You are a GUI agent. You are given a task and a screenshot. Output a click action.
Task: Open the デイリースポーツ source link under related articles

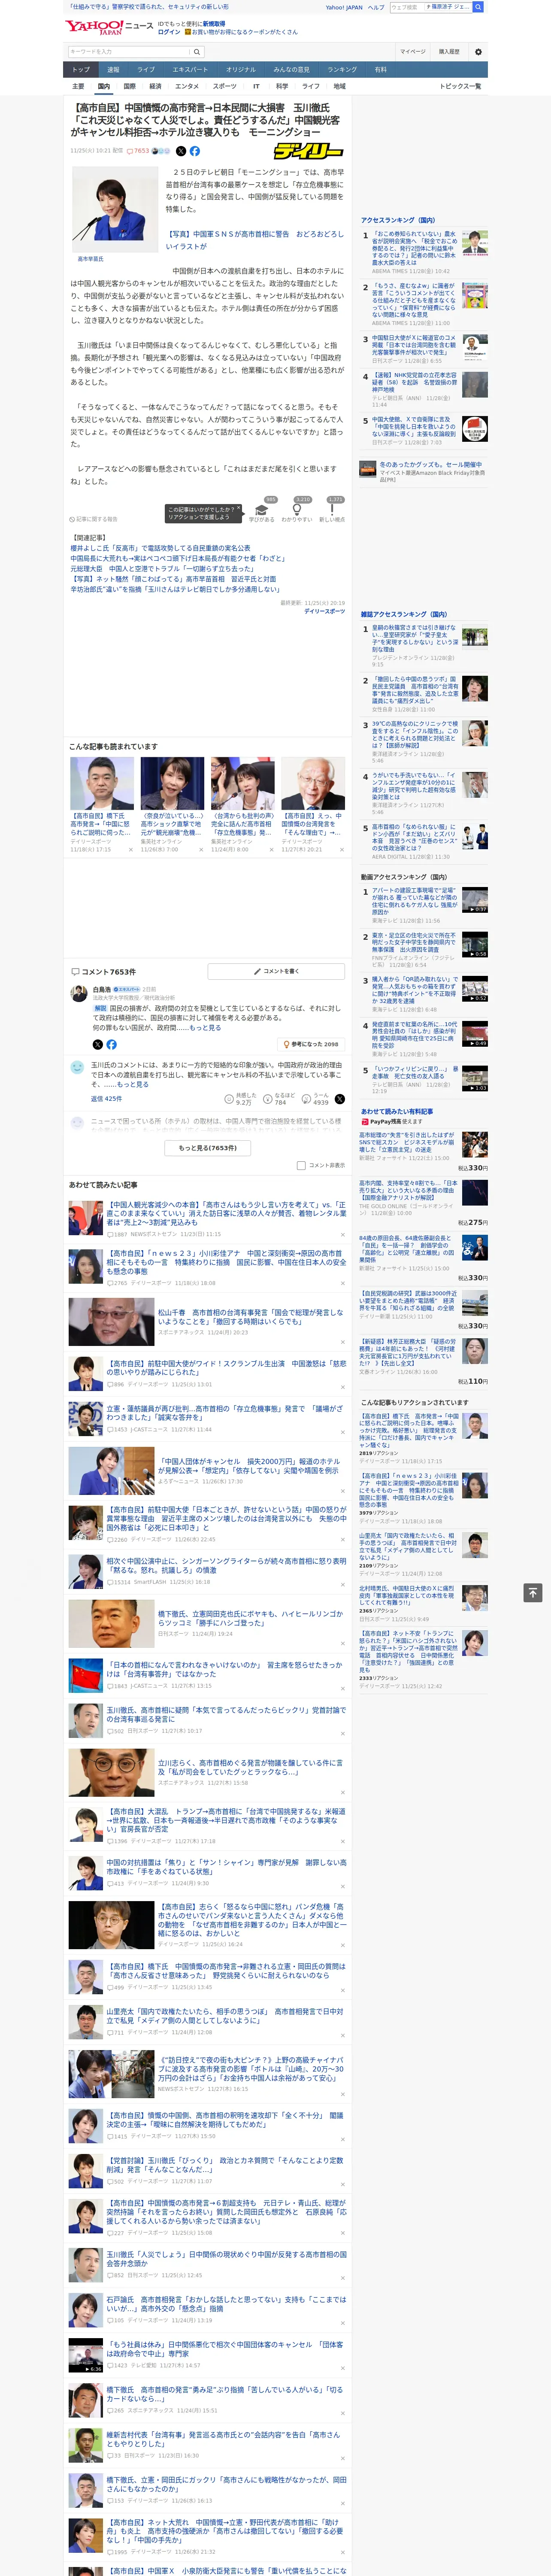[x=324, y=611]
